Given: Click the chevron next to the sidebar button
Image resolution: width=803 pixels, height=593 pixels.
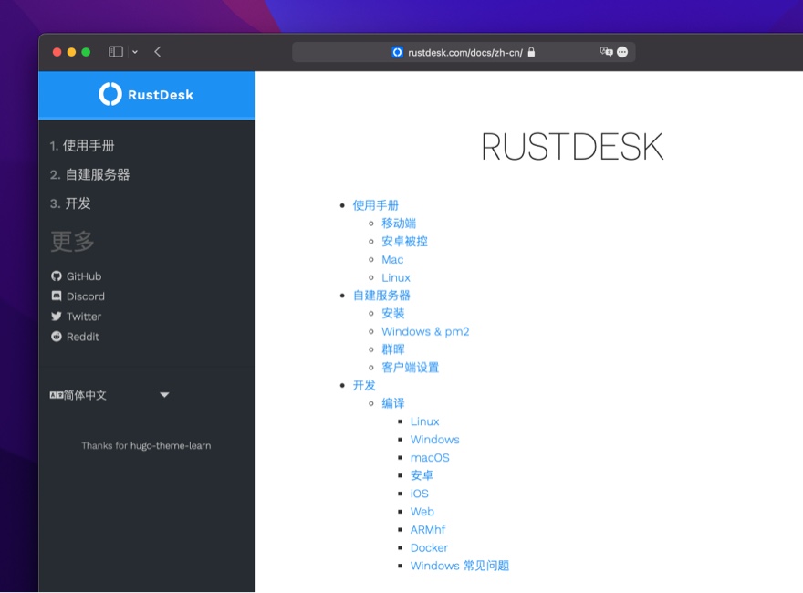Looking at the screenshot, I should click(133, 52).
